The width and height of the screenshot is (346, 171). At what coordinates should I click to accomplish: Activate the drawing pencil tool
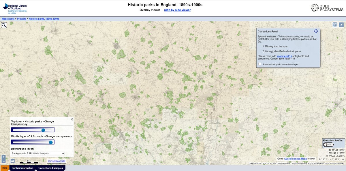[x=341, y=25]
